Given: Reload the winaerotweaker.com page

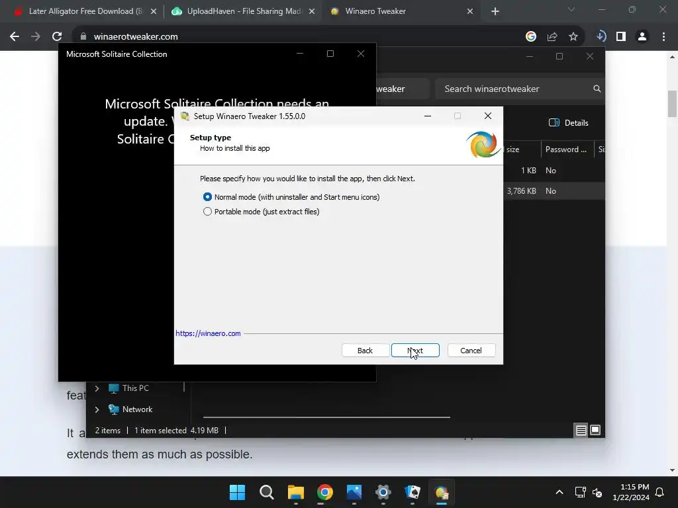Looking at the screenshot, I should tap(57, 37).
